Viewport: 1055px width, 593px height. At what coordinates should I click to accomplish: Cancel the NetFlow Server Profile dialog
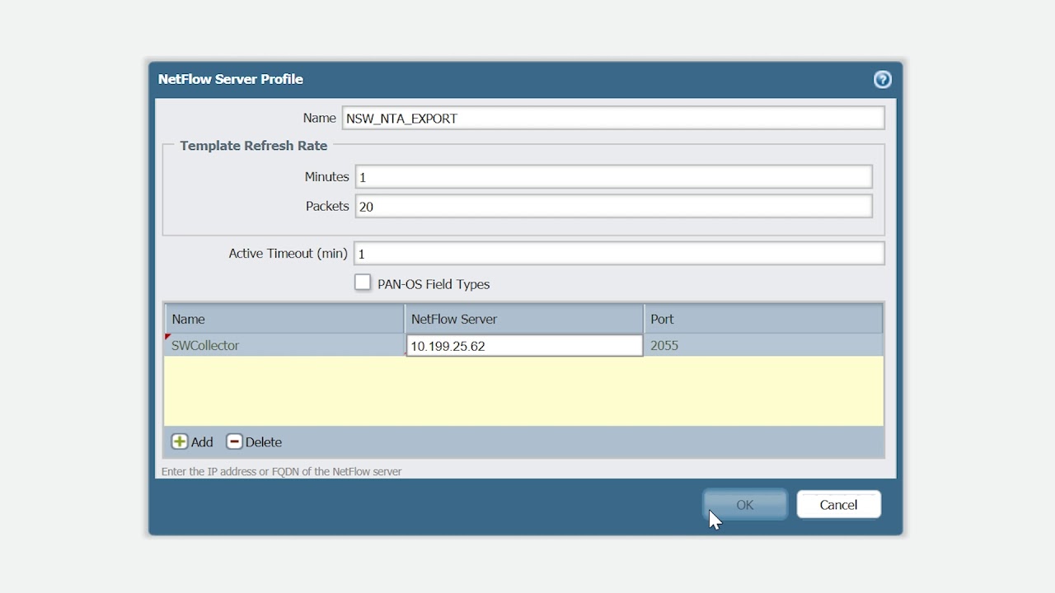click(838, 505)
